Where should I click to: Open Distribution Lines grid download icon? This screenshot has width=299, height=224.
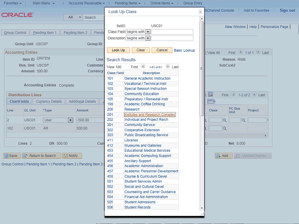pyautogui.click(x=211, y=94)
